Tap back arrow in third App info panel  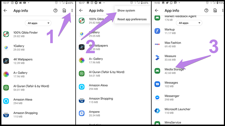tap(157, 10)
